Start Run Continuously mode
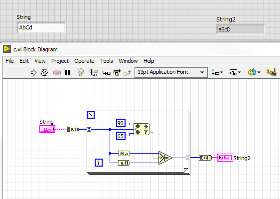This screenshot has height=199, width=280. (x=44, y=73)
